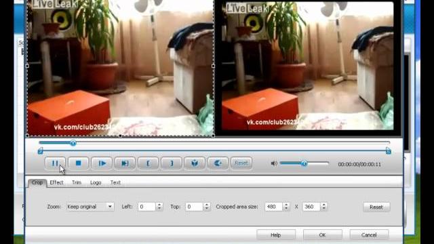Set trim end bracket marker
The width and height of the screenshot is (434, 244).
pos(172,163)
